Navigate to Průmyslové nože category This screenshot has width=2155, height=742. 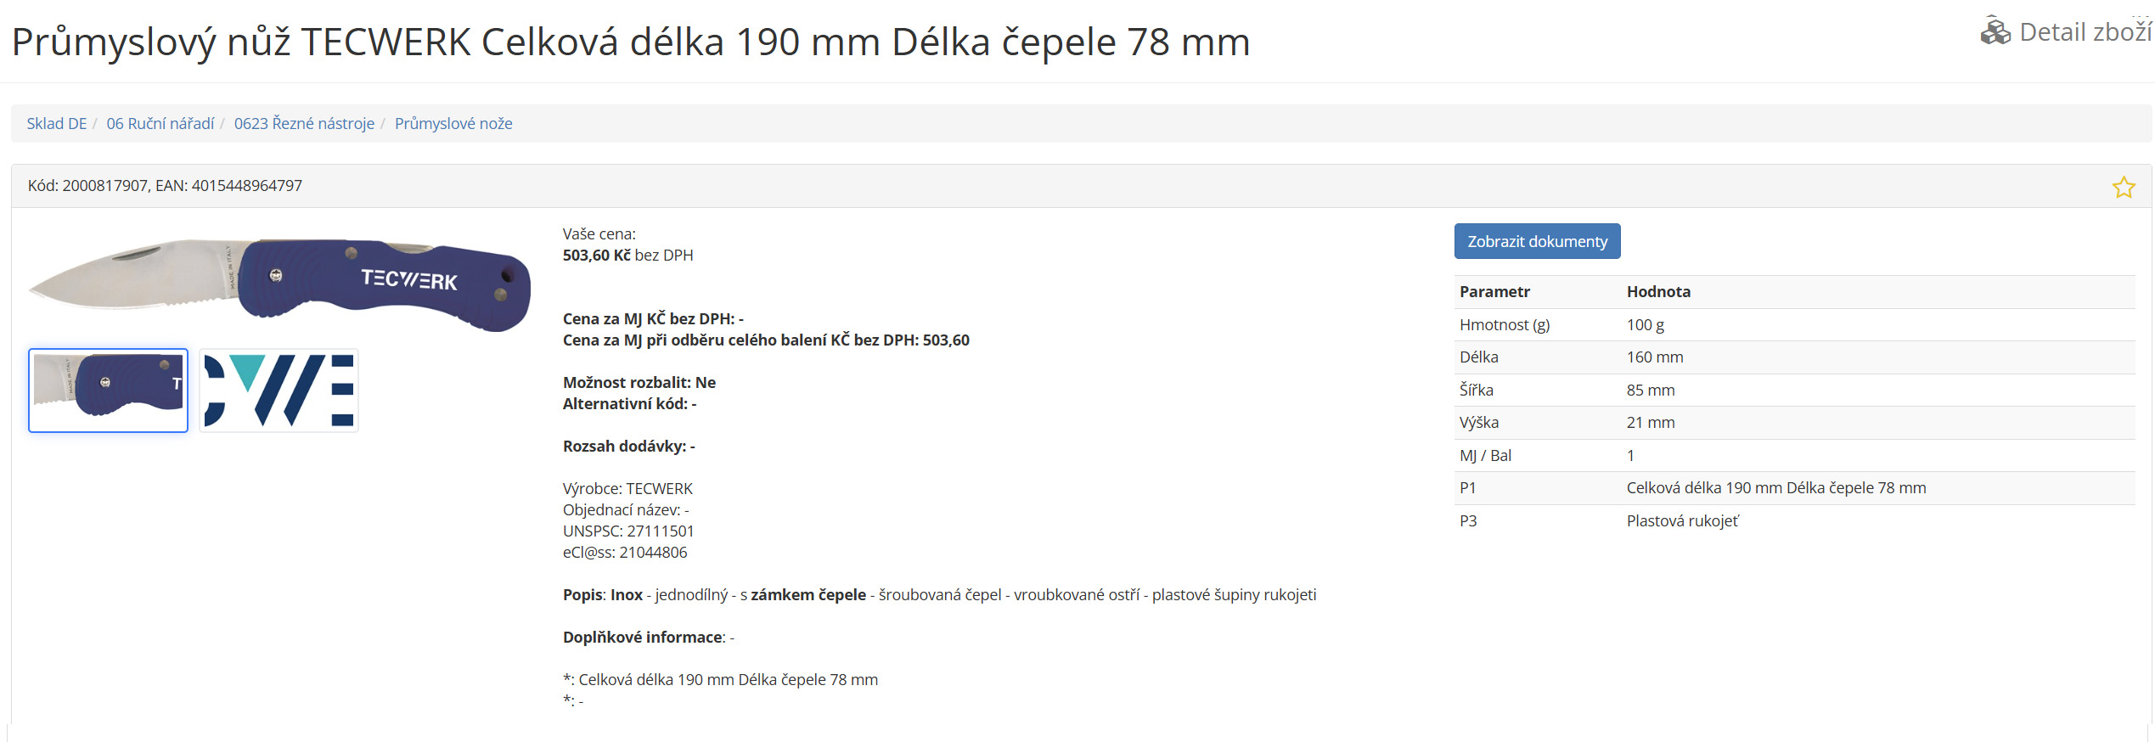[x=453, y=124]
